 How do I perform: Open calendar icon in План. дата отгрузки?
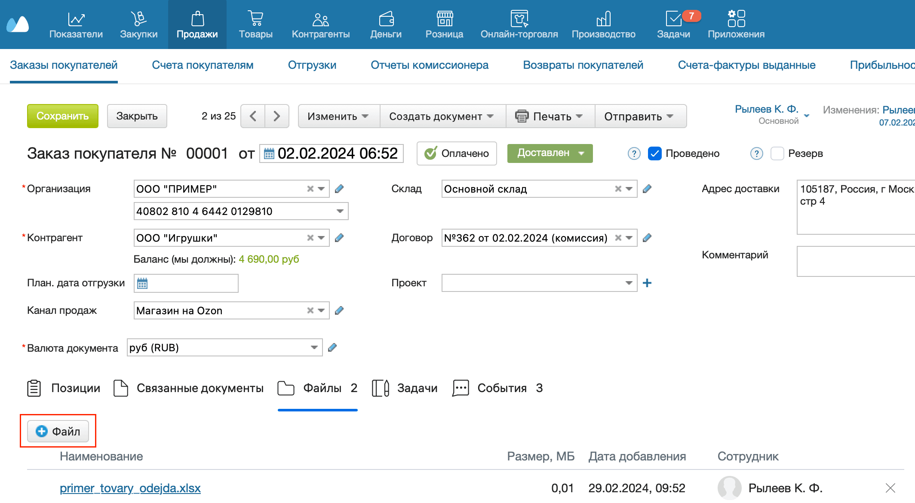142,283
